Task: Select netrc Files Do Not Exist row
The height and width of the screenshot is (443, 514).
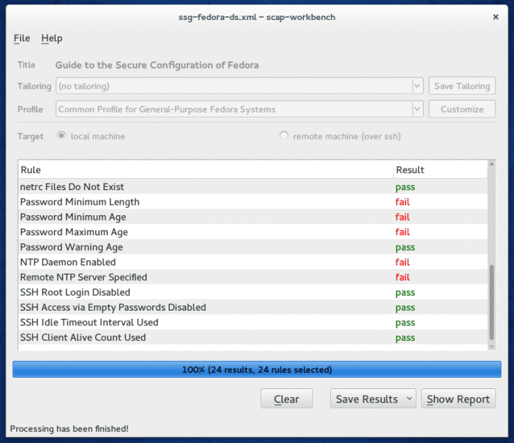Action: [x=72, y=187]
